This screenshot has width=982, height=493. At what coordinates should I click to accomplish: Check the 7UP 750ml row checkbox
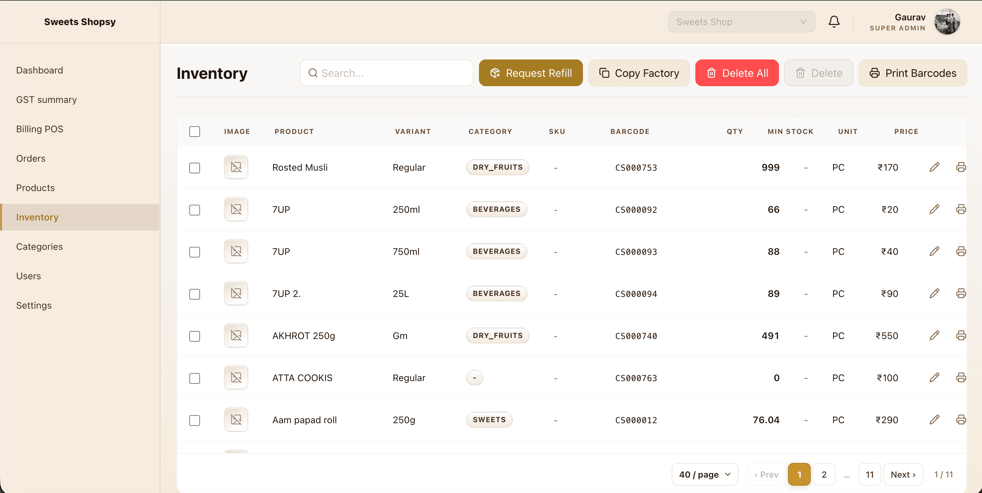point(194,252)
